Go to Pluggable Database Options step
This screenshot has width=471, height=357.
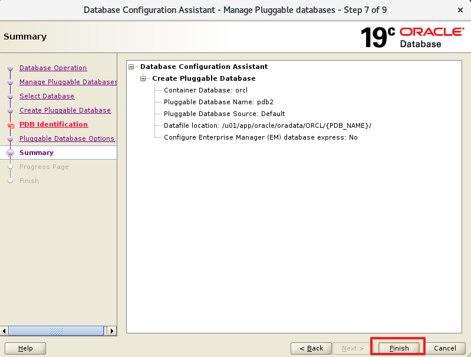click(67, 138)
